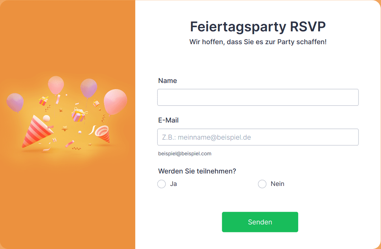381x249 pixels.
Task: Click the purple balloon at far left
Action: [15, 102]
